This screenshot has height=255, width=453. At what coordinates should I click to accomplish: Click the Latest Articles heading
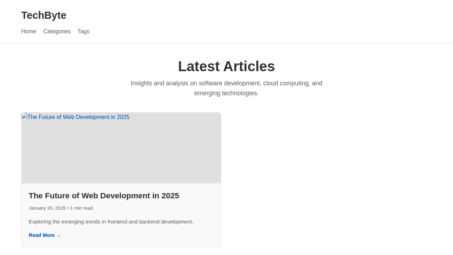click(226, 66)
